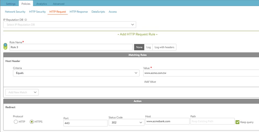Screen dimensions: 259x132
Task: Click the IP Reputation DB help icon
Action: click(26, 20)
